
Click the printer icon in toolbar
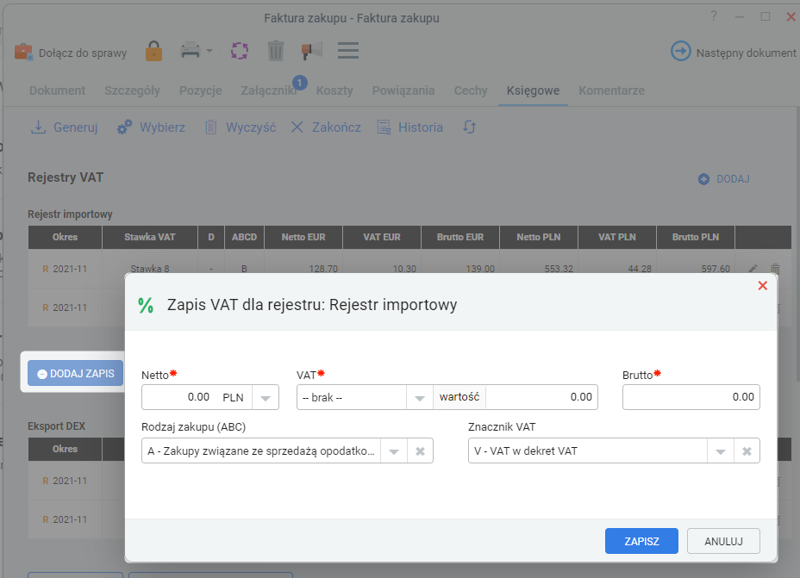tap(191, 51)
